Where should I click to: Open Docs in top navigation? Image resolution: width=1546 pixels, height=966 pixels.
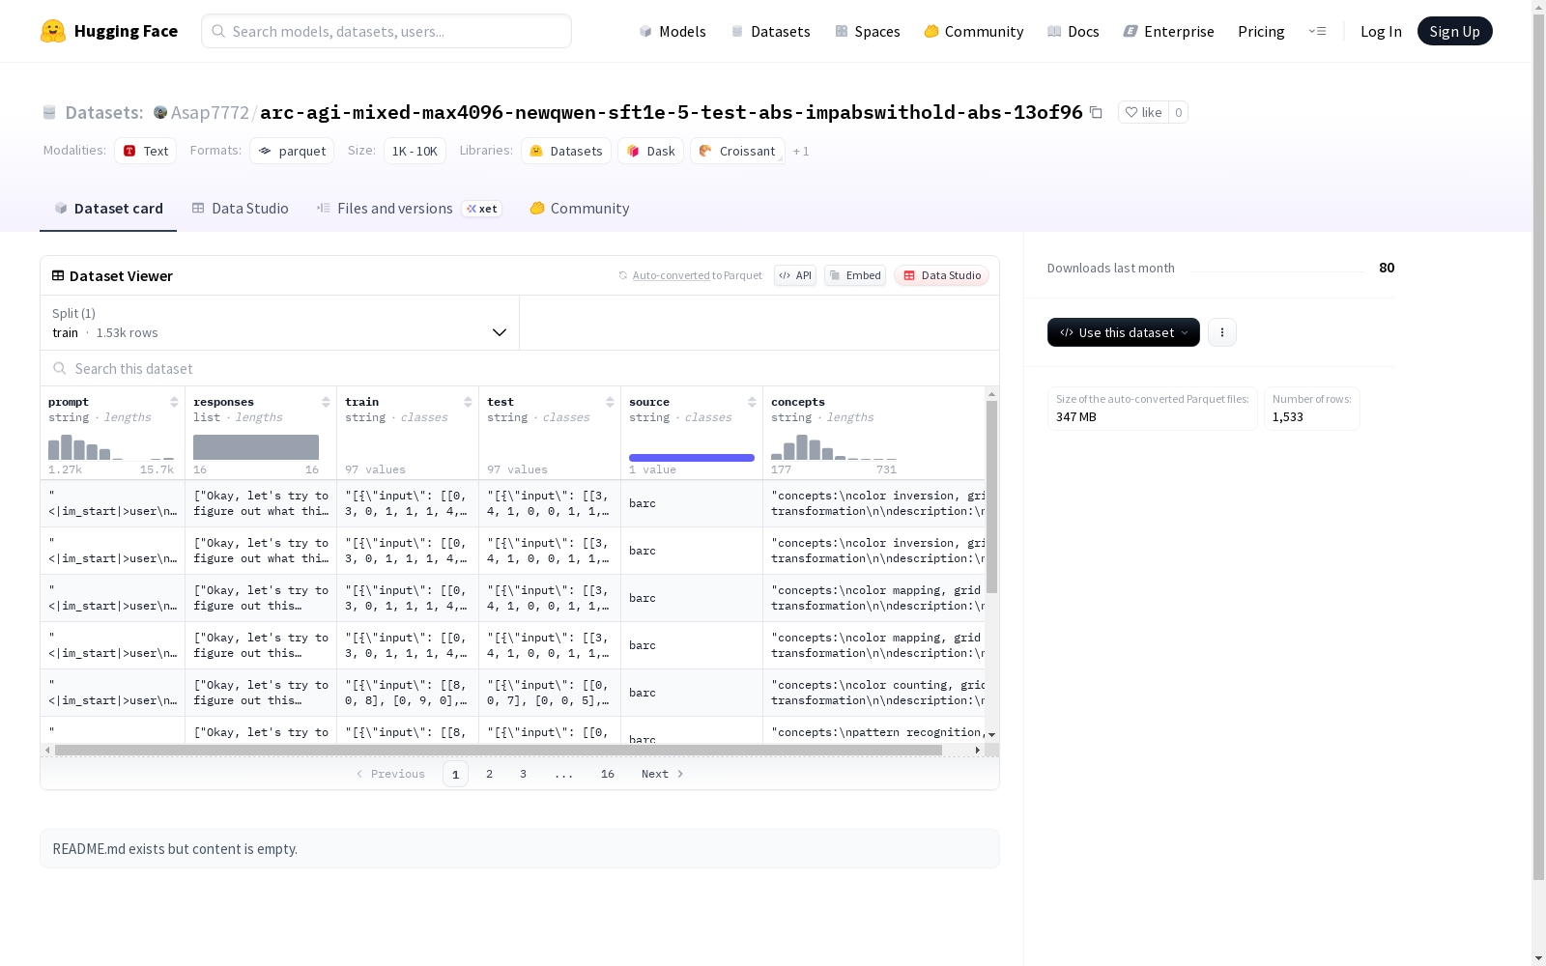(x=1074, y=31)
